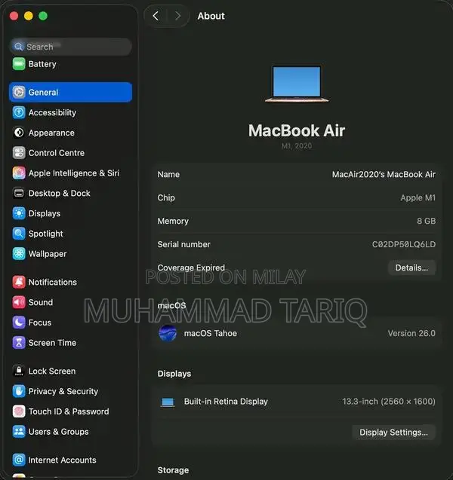
Task: Open the Accessibility icon
Action: click(19, 112)
